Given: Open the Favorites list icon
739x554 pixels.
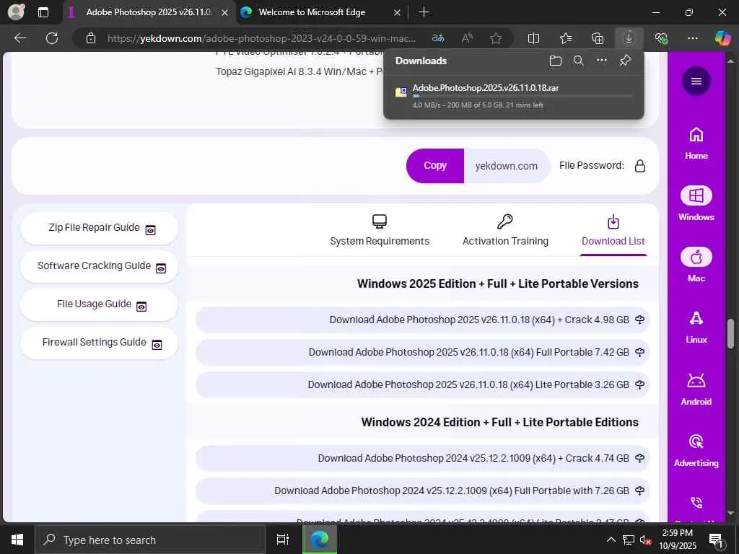Looking at the screenshot, I should point(566,38).
